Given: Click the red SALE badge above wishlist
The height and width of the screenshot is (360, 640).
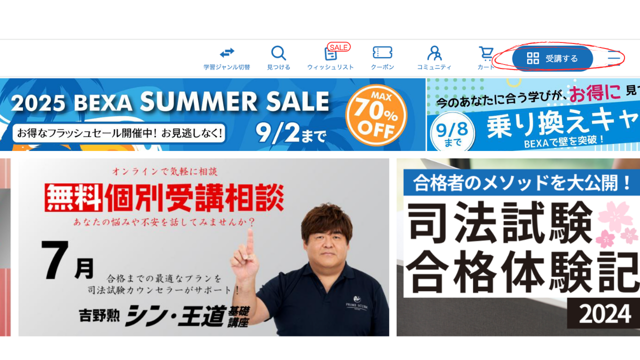Looking at the screenshot, I should [x=339, y=47].
